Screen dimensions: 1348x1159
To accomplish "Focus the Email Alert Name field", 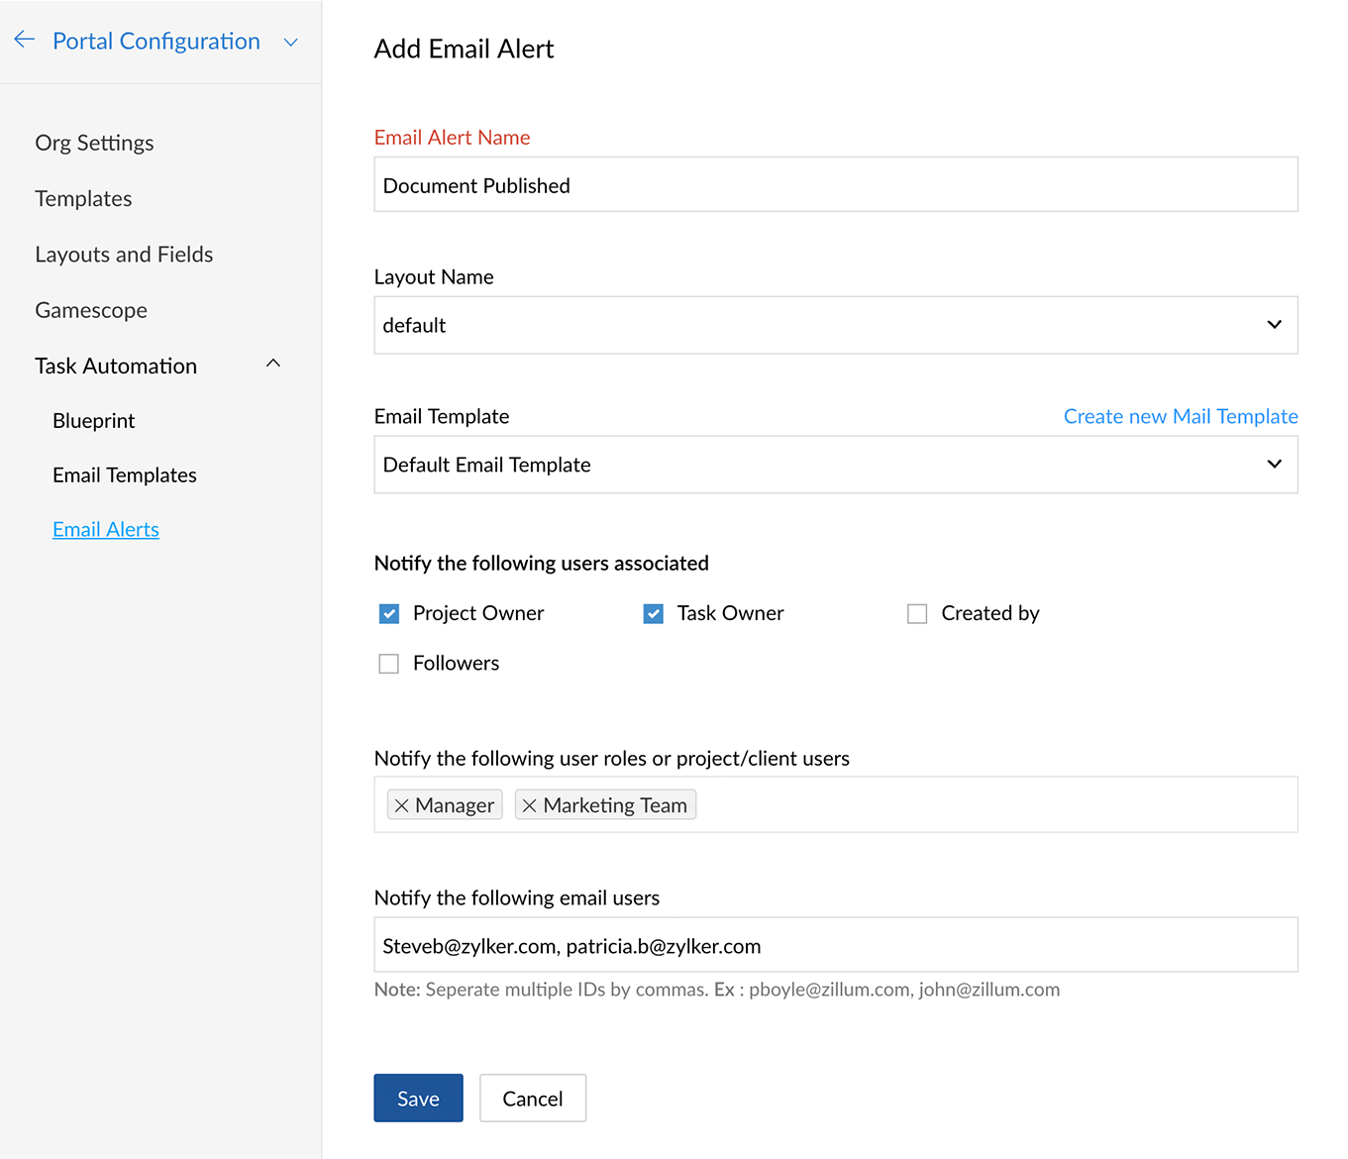I will point(836,184).
